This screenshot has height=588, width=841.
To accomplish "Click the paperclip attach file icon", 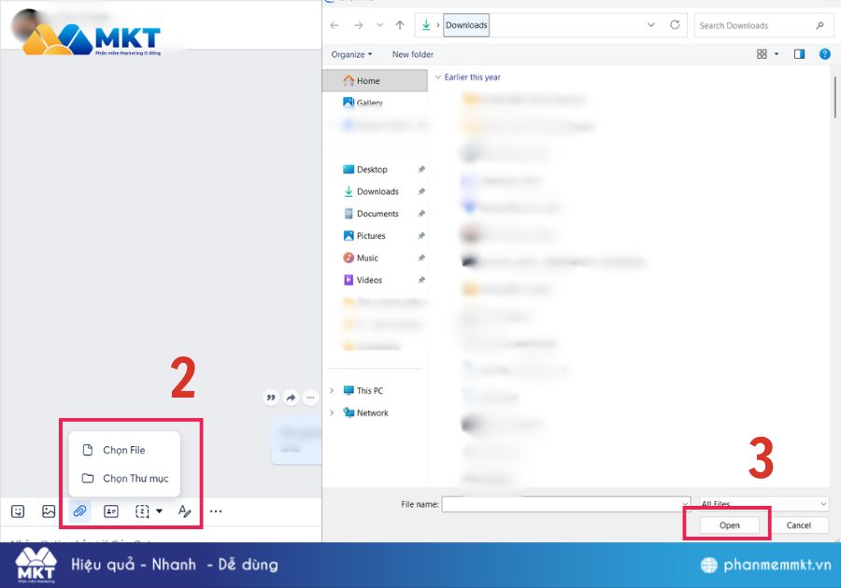I will pyautogui.click(x=80, y=511).
